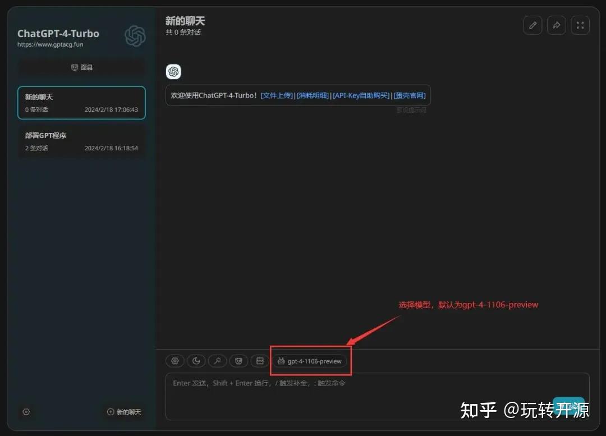Screen dimensions: 606x436
Task: Open the API-Key自助购买 link
Action: point(361,95)
